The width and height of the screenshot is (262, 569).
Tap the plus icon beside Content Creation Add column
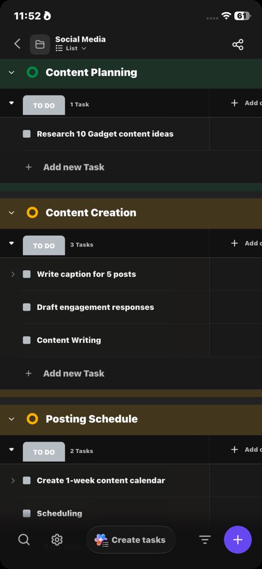tap(234, 243)
